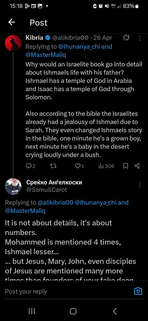The width and height of the screenshot is (148, 321).
Task: Tap the Android home button
Action: point(73,311)
